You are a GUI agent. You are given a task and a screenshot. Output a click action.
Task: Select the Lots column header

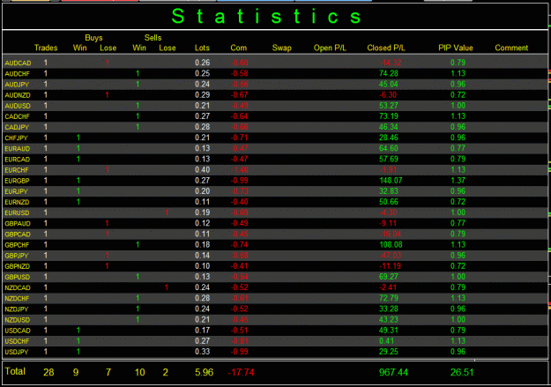click(x=202, y=48)
